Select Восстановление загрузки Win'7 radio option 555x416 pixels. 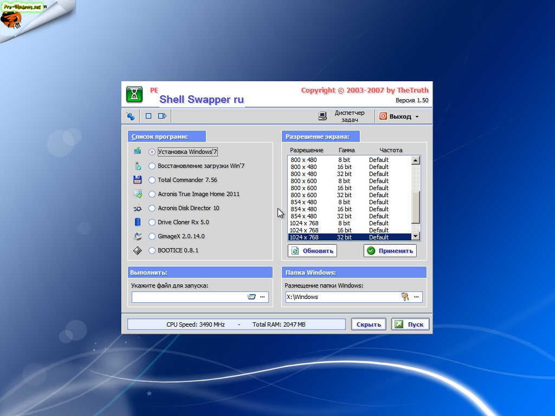coord(152,166)
